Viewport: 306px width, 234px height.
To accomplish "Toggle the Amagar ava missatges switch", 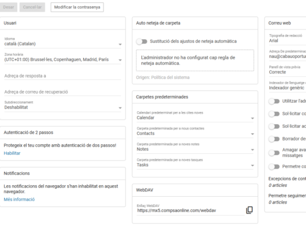I will click(274, 153).
